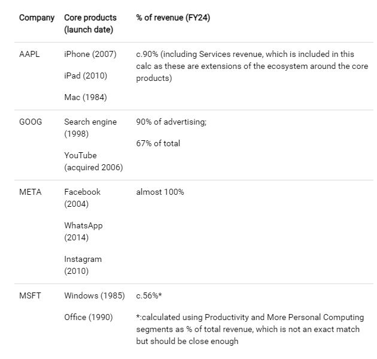Click the WhatsApp (2014) entry
Screen dimensions: 377x359
tap(83, 231)
